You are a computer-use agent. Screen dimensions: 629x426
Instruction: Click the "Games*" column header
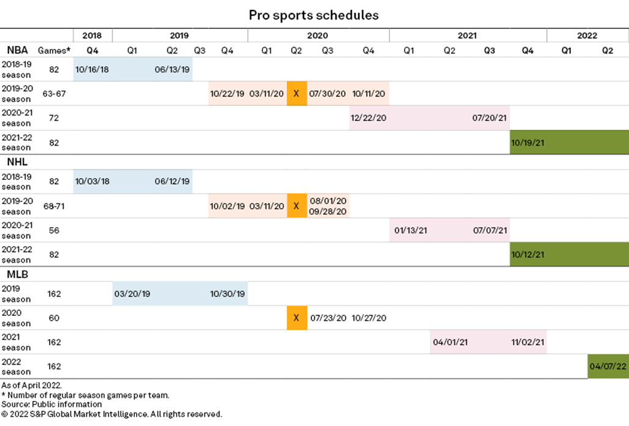click(54, 51)
